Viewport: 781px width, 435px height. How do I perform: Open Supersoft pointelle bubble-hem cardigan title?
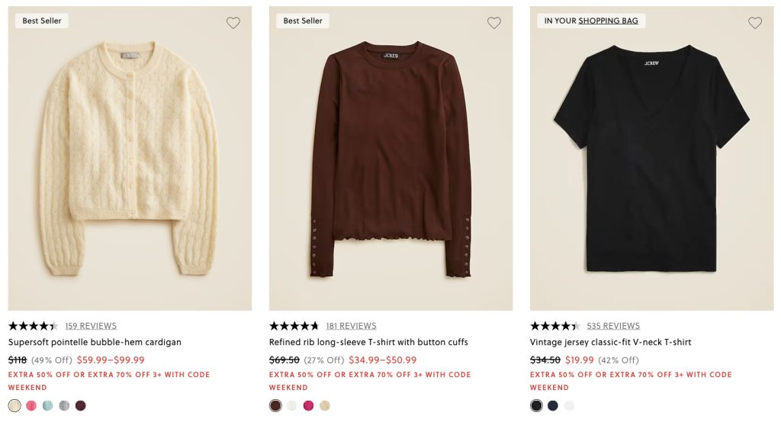[x=95, y=343]
